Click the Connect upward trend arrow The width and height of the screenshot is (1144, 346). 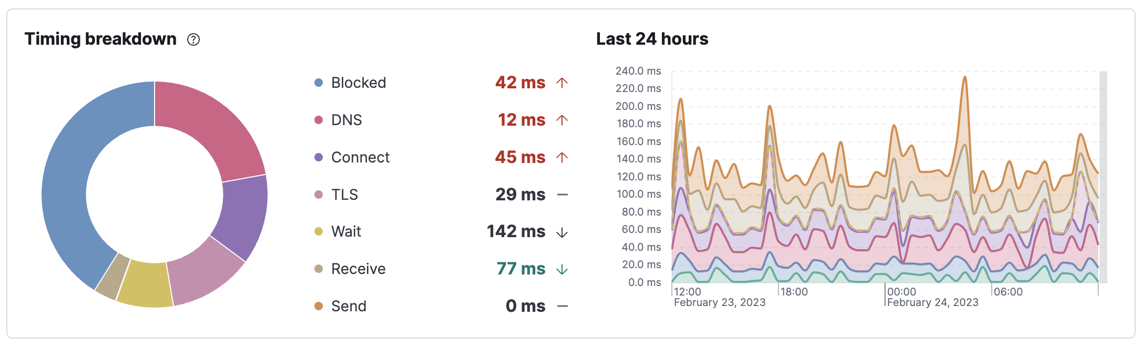point(562,157)
